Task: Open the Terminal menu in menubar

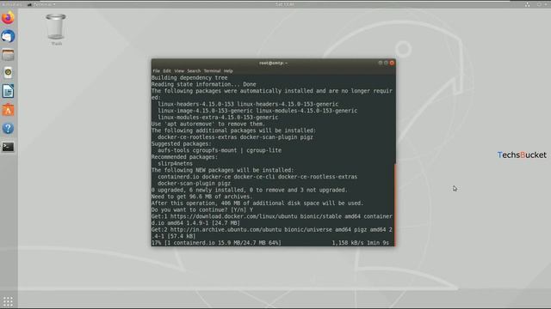Action: tap(213, 70)
